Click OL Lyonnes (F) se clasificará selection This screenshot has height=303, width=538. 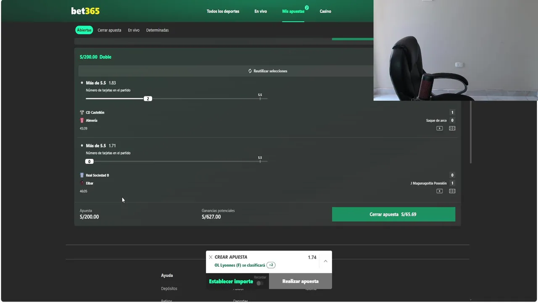click(x=240, y=266)
